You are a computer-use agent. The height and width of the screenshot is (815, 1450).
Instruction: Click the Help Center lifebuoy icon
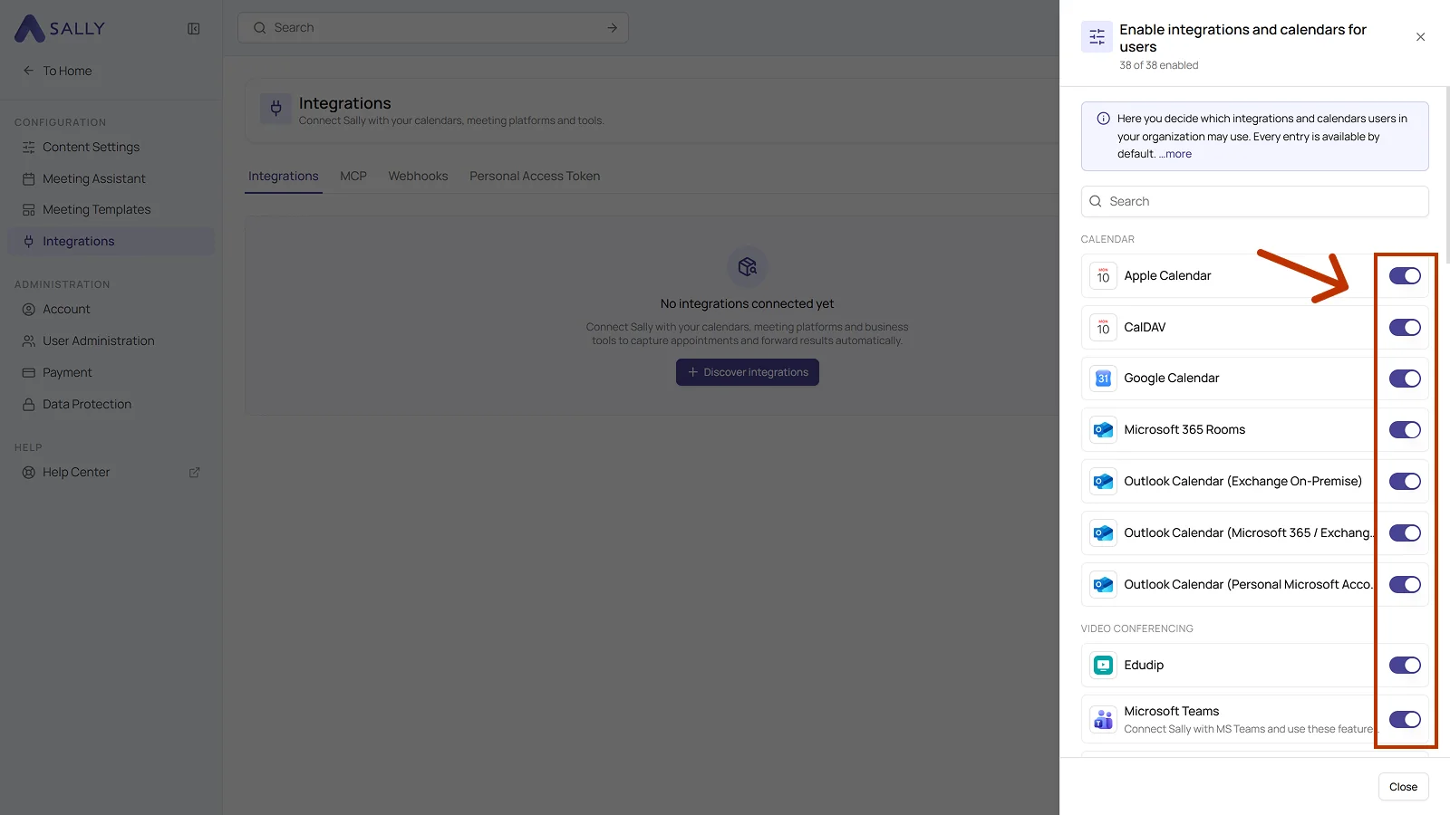(x=29, y=472)
